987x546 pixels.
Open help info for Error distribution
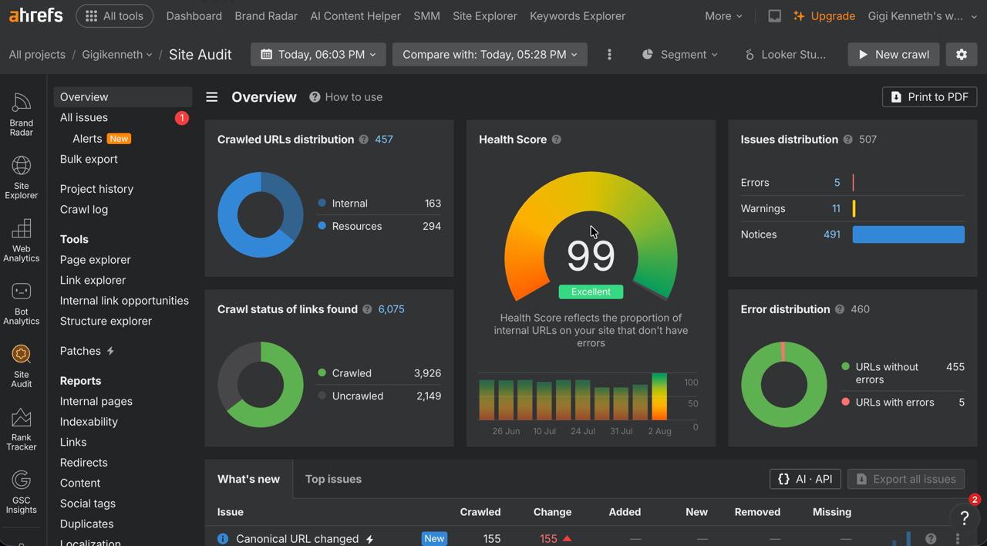[839, 309]
